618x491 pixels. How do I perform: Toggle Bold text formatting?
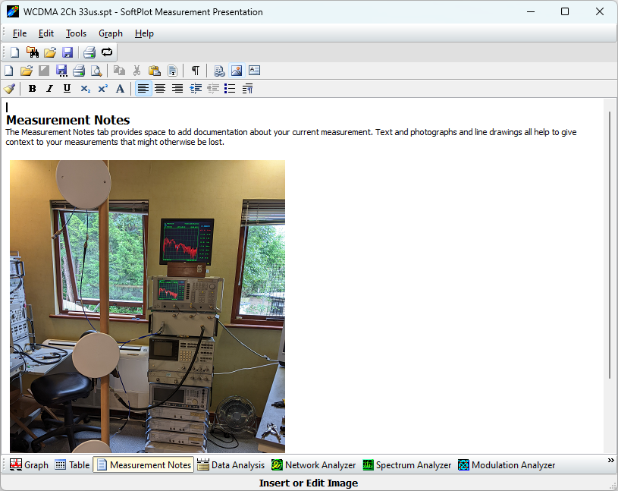[32, 89]
